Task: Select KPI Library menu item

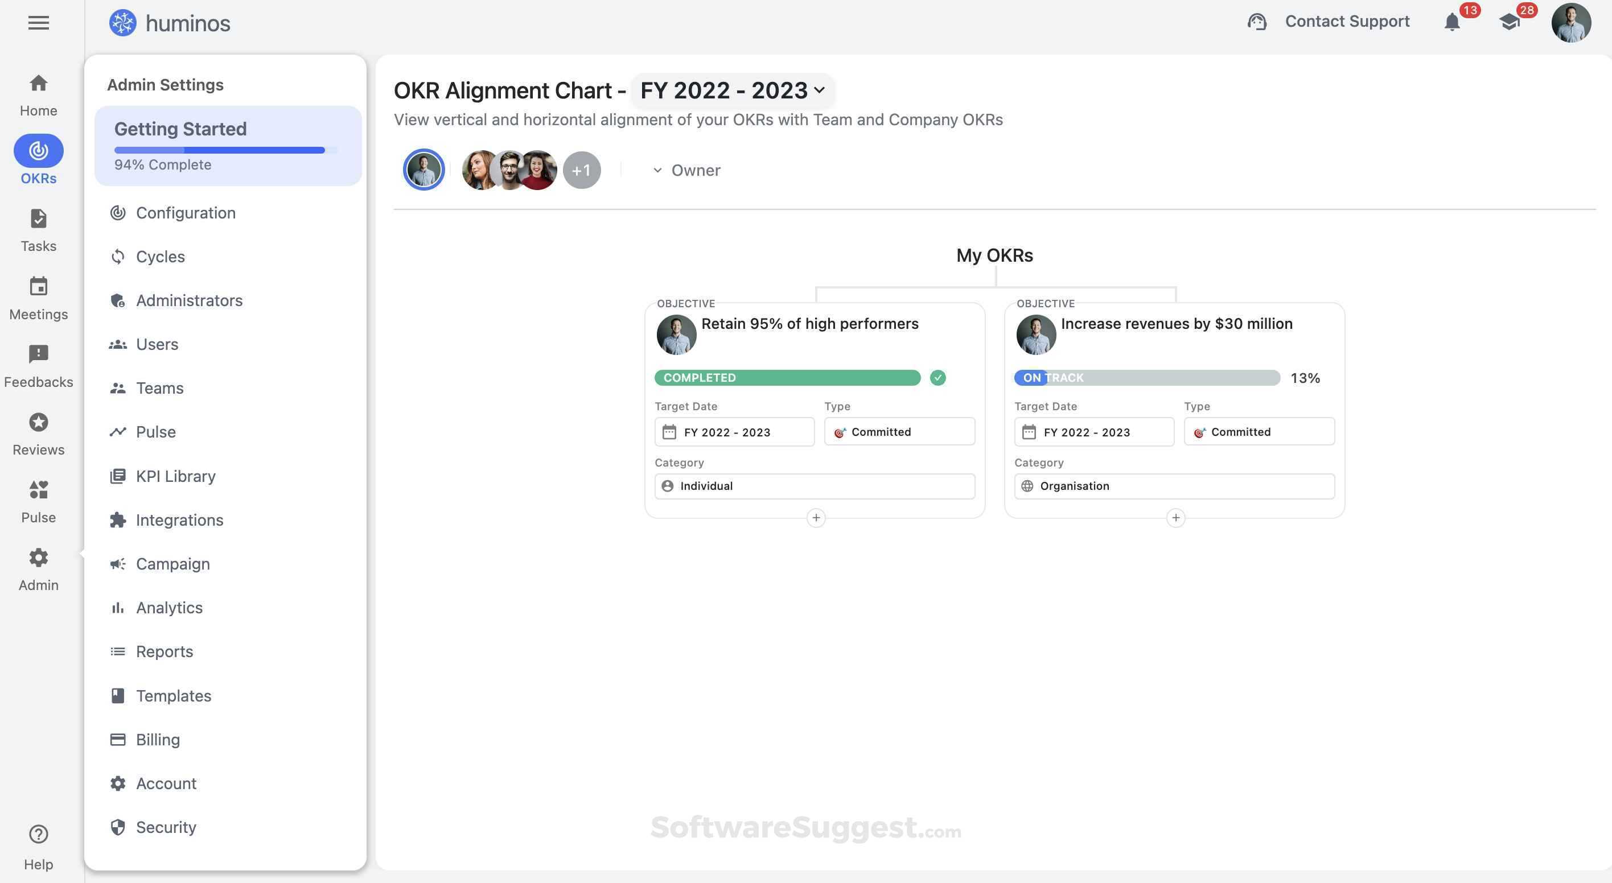Action: 175,476
